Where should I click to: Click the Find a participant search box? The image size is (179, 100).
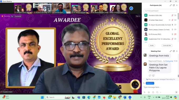[x=160, y=11]
